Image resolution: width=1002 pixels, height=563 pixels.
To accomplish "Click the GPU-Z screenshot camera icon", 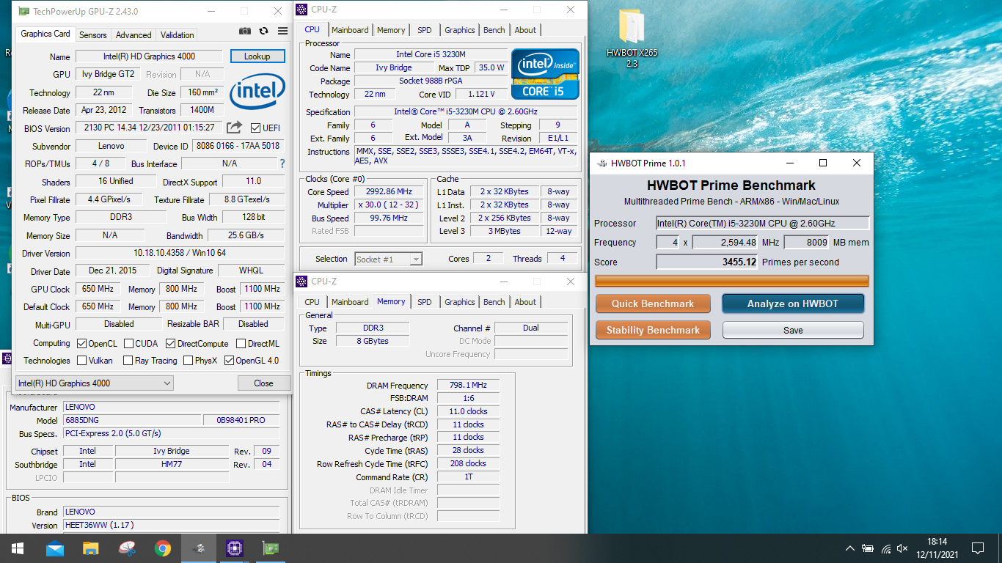I will click(245, 32).
